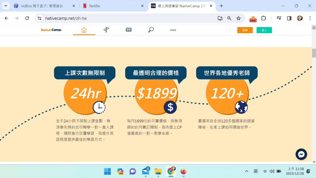
Task: Open the Extensions puzzle icon
Action: click(264, 18)
